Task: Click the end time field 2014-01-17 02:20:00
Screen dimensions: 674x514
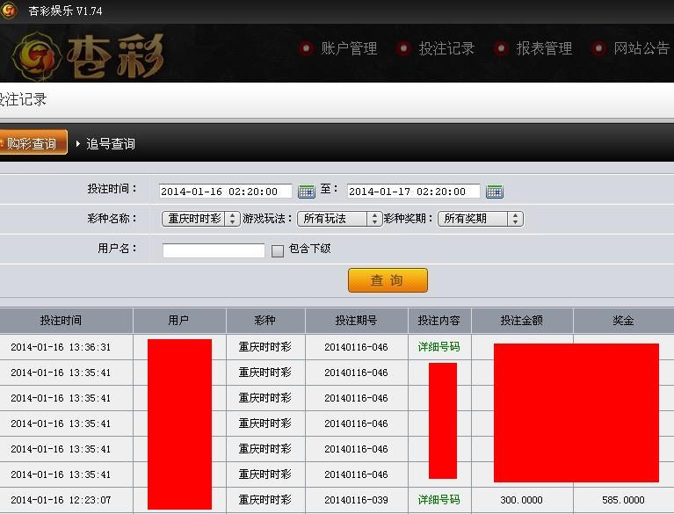Action: pos(413,192)
